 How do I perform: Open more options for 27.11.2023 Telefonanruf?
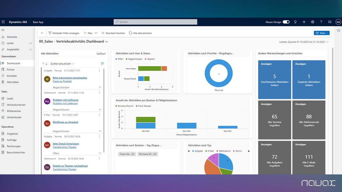pyautogui.click(x=99, y=93)
